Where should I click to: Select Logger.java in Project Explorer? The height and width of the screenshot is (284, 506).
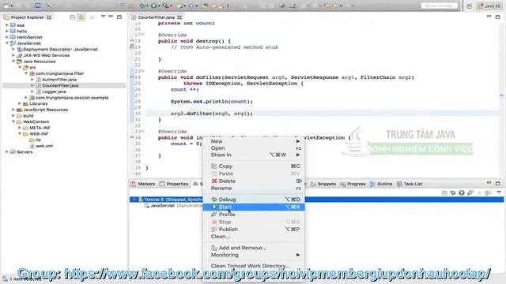click(x=54, y=92)
